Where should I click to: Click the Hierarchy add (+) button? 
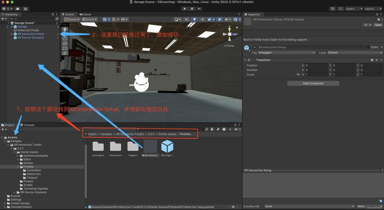4,18
